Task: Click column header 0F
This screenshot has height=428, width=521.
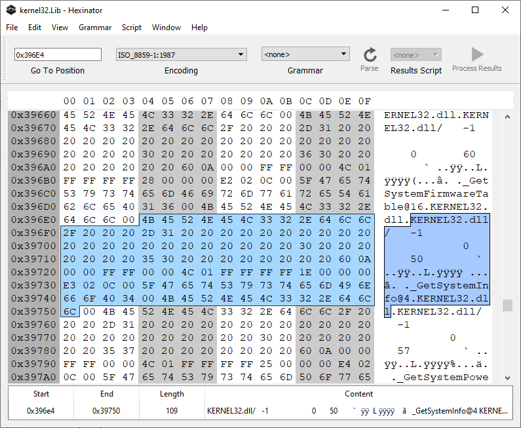Action: pyautogui.click(x=364, y=101)
